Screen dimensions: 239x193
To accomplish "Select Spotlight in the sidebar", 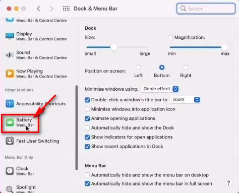I will (21, 189).
